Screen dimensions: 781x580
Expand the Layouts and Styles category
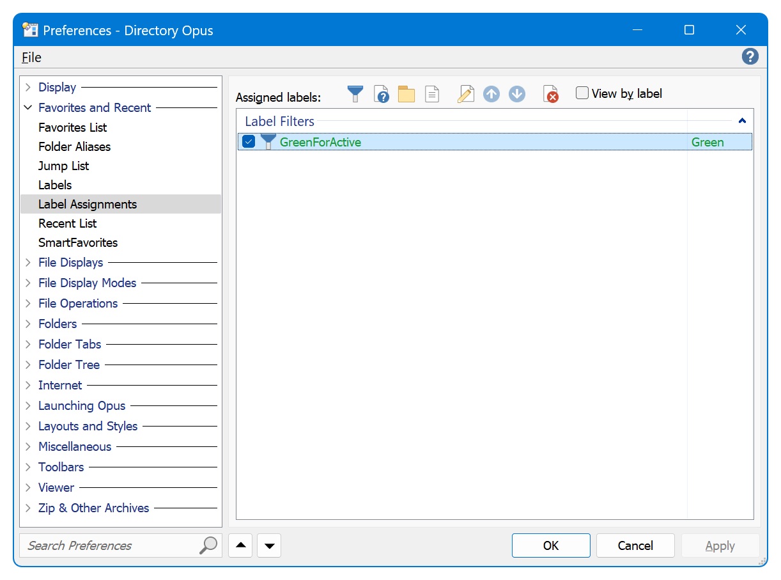point(28,426)
